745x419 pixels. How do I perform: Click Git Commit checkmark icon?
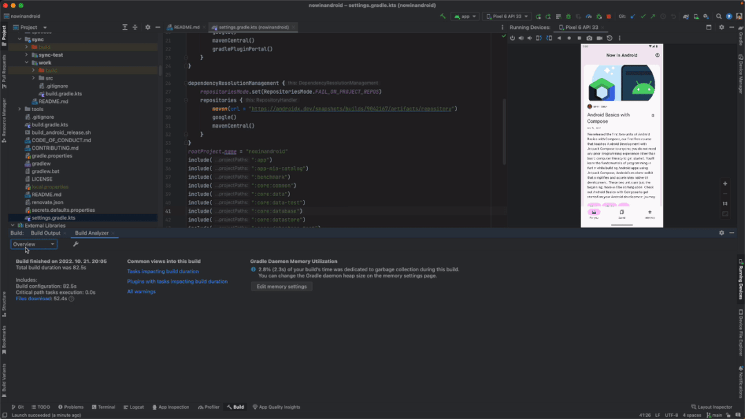click(x=643, y=16)
